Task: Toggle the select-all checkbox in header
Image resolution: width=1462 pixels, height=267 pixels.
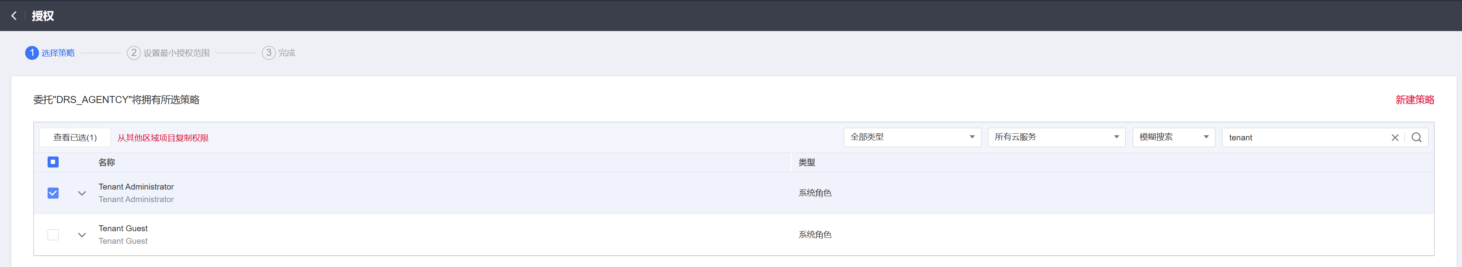Action: pos(53,162)
